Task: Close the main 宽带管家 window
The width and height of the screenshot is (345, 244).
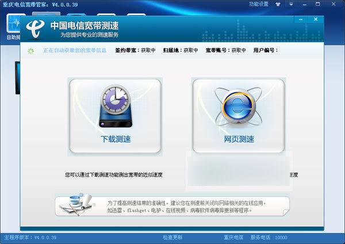Action: [x=333, y=4]
